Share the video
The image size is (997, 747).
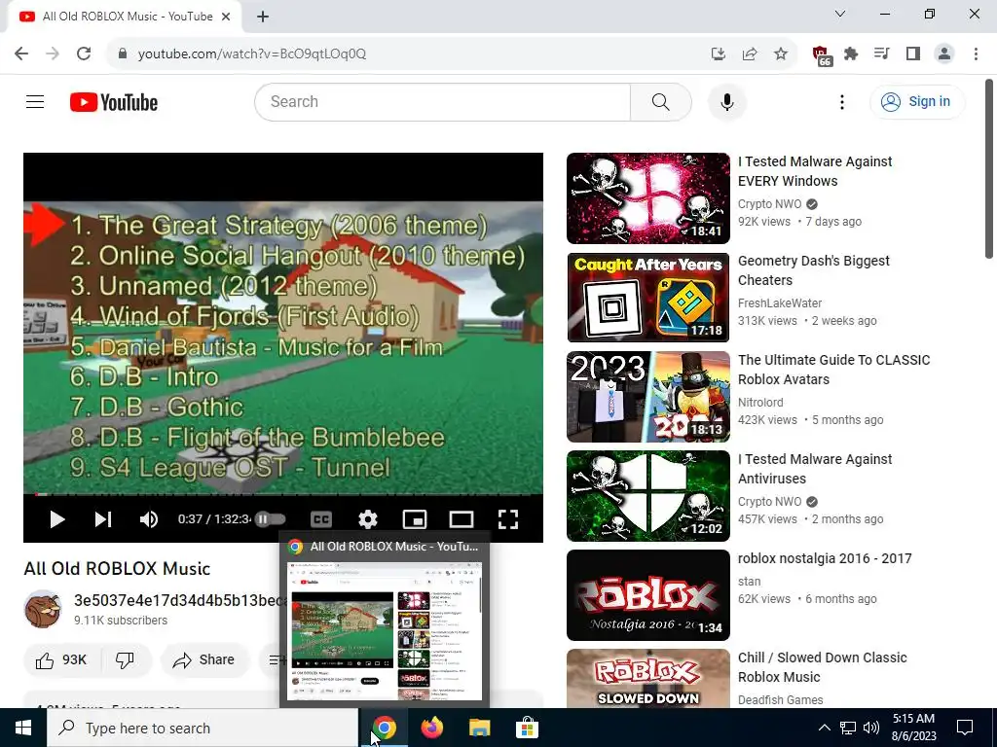click(204, 660)
